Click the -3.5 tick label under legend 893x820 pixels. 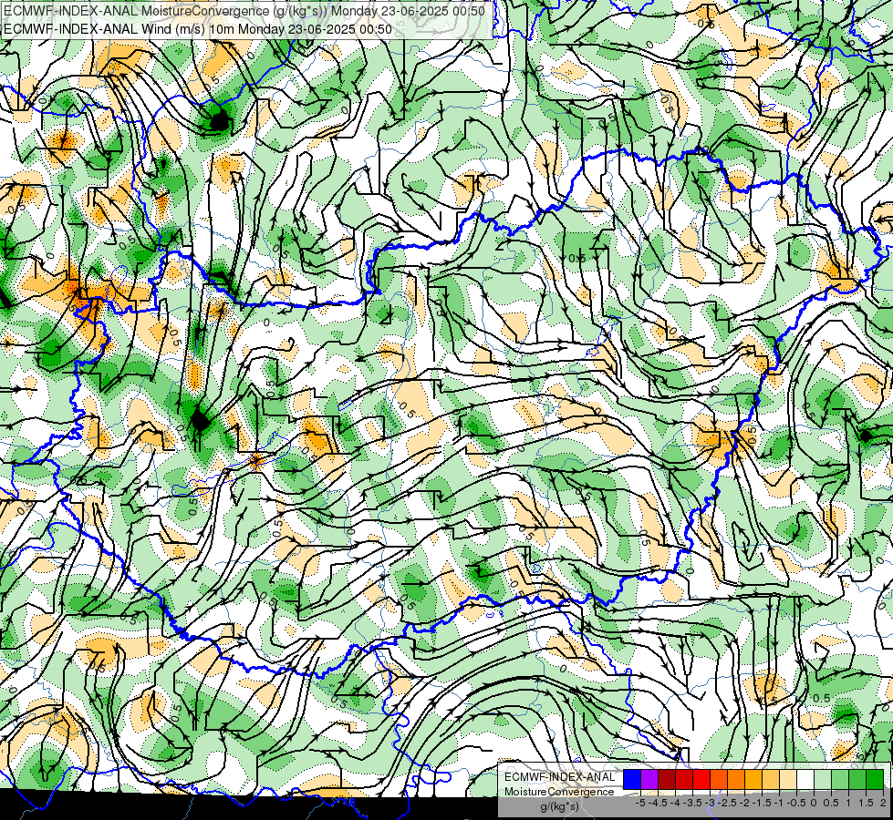click(693, 803)
